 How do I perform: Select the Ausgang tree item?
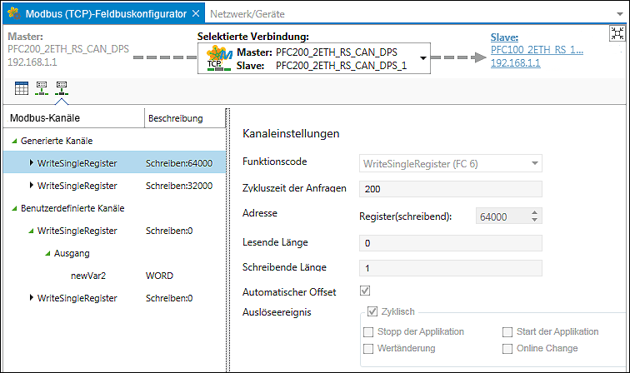(72, 253)
